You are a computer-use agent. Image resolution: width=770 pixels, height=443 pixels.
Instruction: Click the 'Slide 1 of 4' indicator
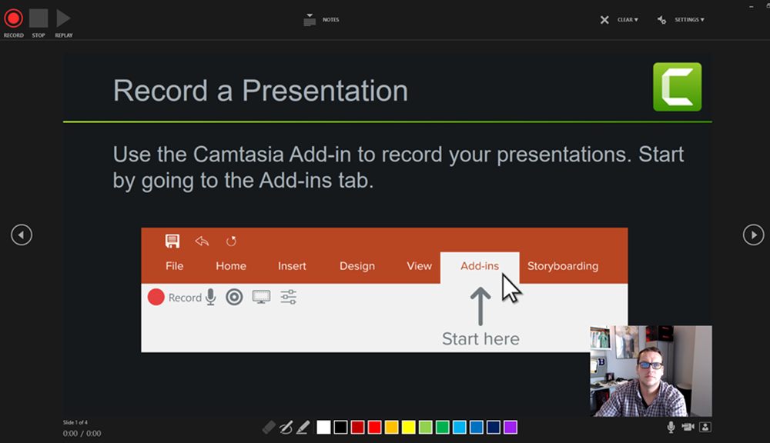point(75,422)
